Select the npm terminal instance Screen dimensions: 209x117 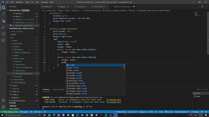click(201, 93)
